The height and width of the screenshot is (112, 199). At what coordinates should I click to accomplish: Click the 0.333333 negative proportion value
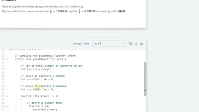coord(90,11)
